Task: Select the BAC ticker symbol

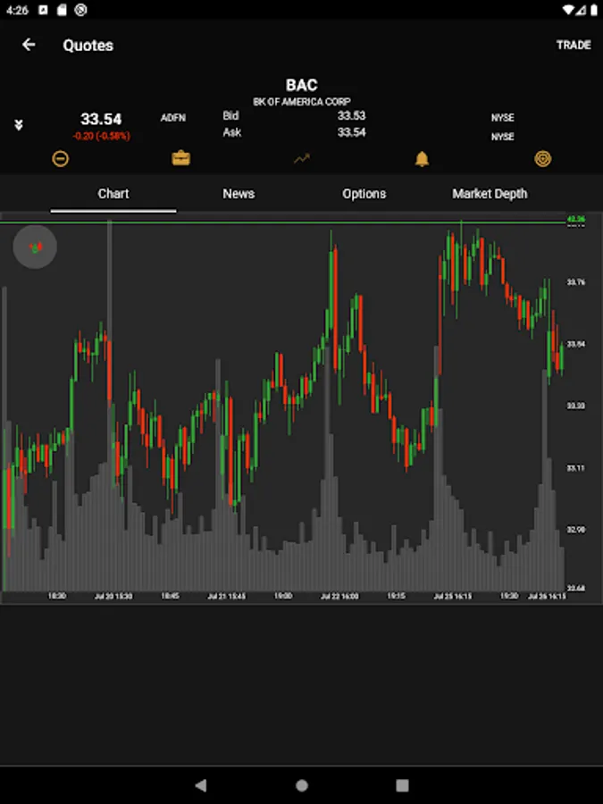Action: tap(302, 85)
